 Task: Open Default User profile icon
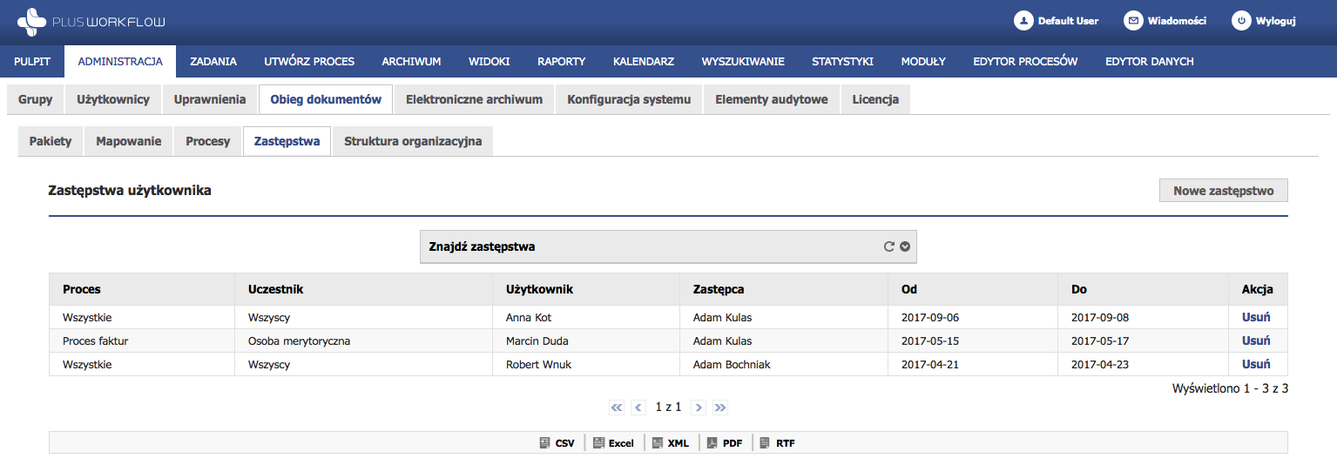tap(1023, 21)
